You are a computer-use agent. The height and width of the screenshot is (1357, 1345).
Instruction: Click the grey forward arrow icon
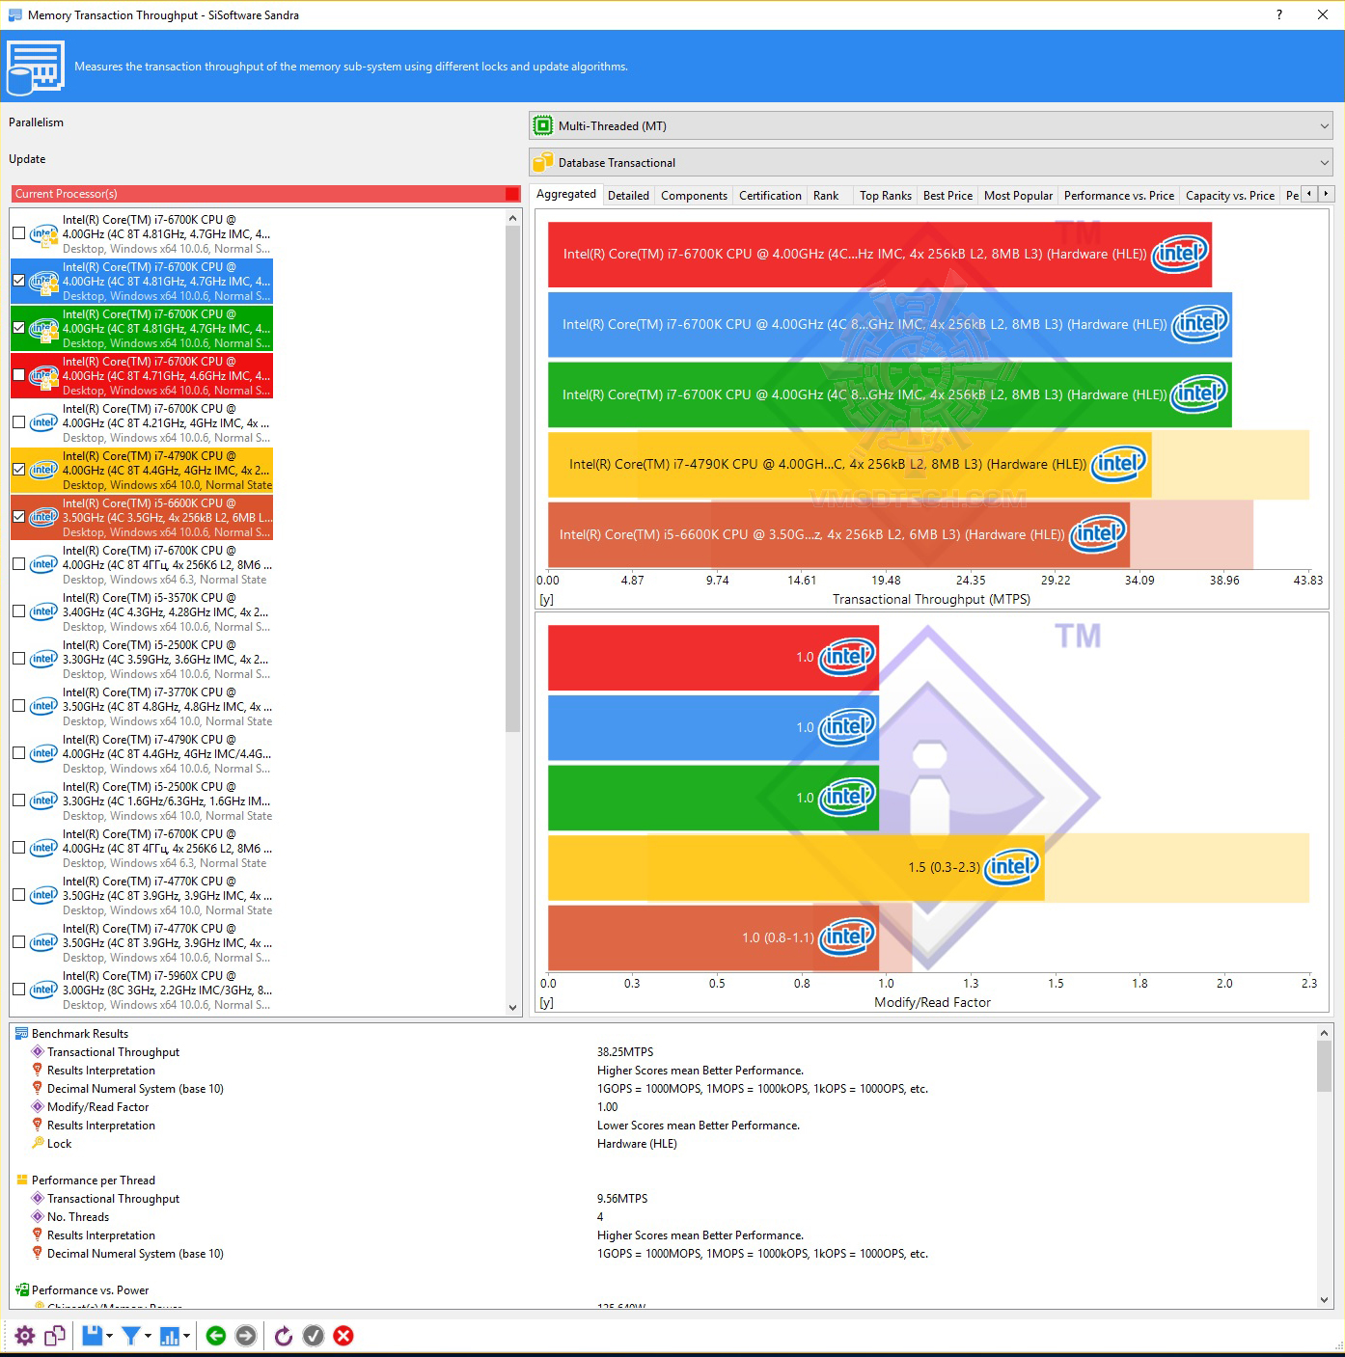(246, 1336)
